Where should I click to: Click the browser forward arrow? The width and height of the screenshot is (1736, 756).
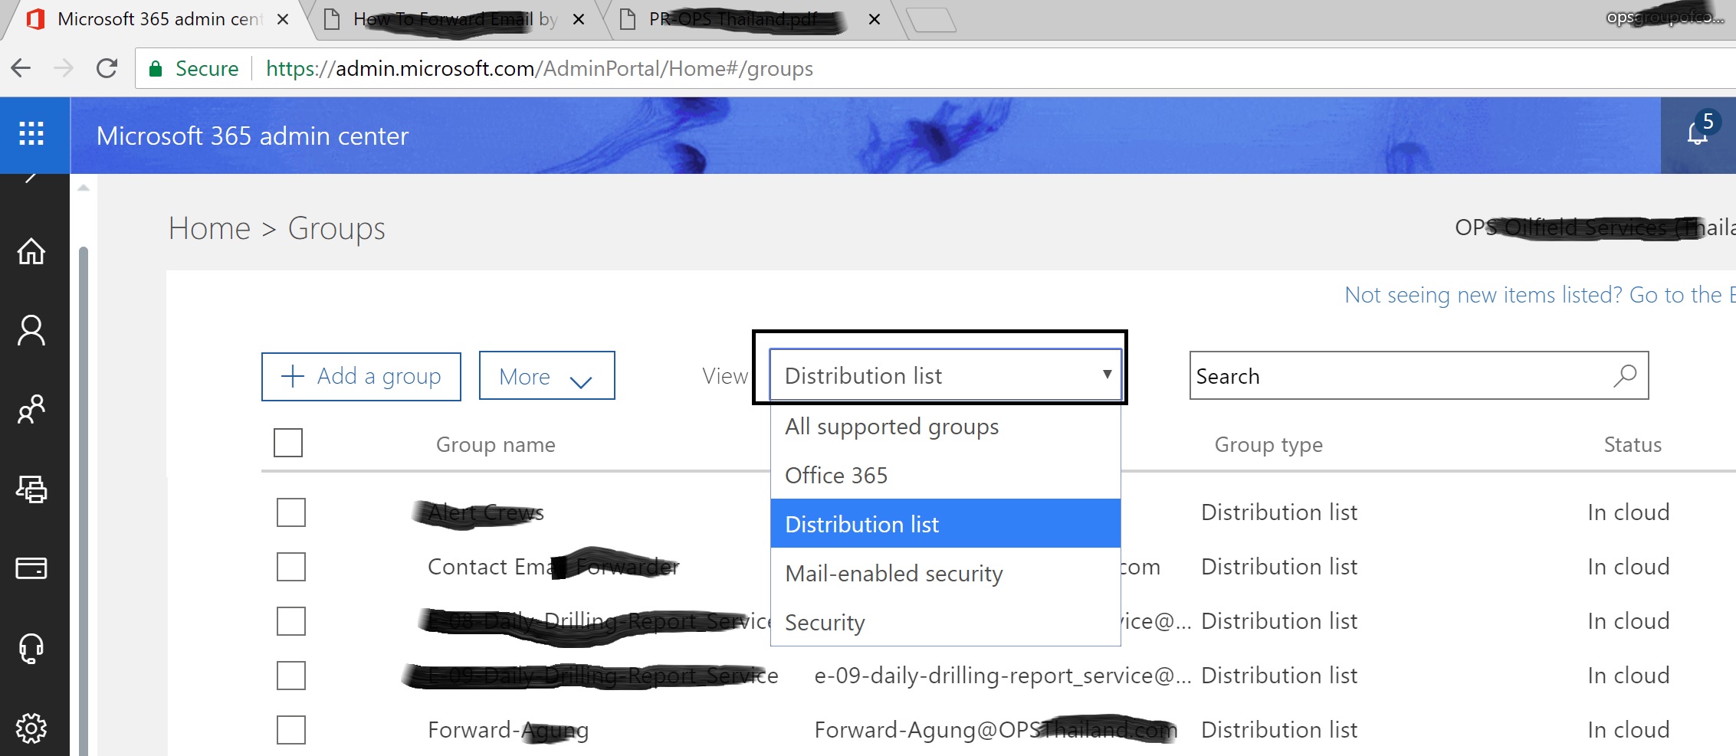click(64, 68)
